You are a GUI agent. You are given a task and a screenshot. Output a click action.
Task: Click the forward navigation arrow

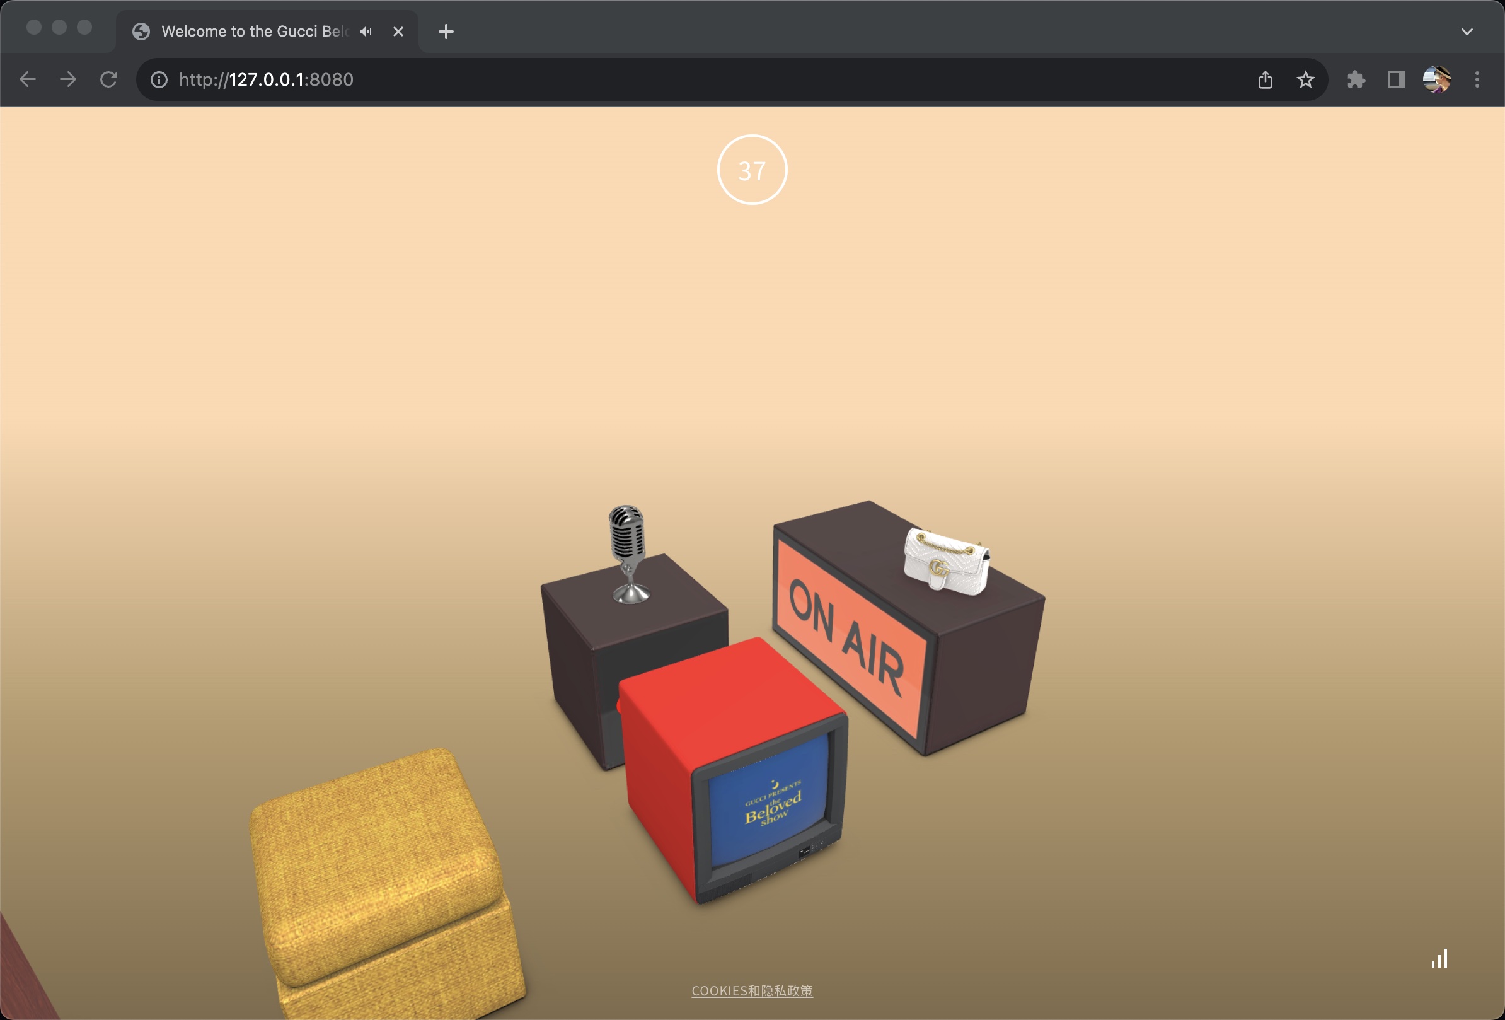point(68,79)
